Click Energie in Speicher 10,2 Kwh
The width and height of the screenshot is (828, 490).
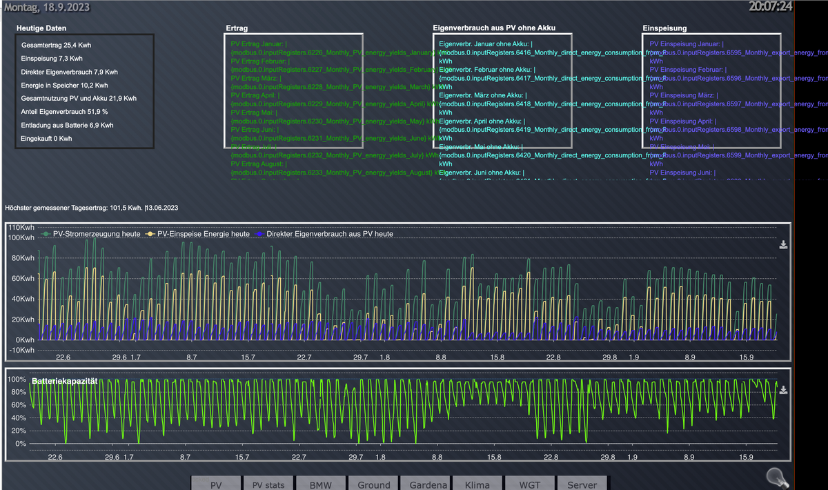point(64,86)
